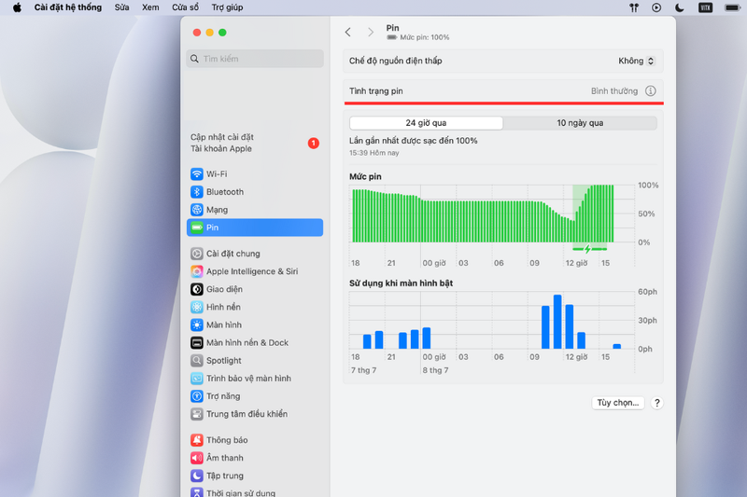Focus the Tìm kiếm search field
This screenshot has height=497, width=747.
tap(255, 59)
